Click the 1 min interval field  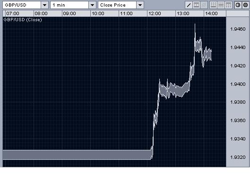[69, 5]
